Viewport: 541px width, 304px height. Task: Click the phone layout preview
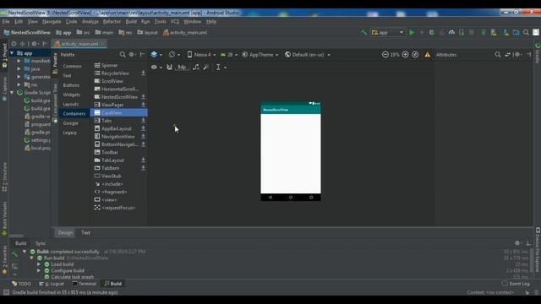(x=291, y=151)
